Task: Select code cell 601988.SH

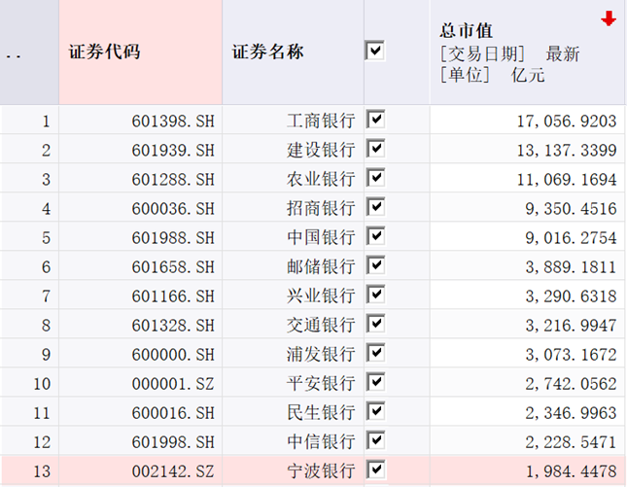Action: (140, 237)
